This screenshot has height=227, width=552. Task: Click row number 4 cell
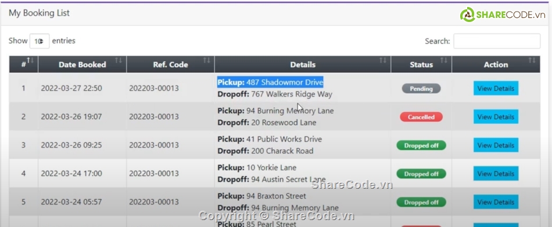(x=24, y=174)
